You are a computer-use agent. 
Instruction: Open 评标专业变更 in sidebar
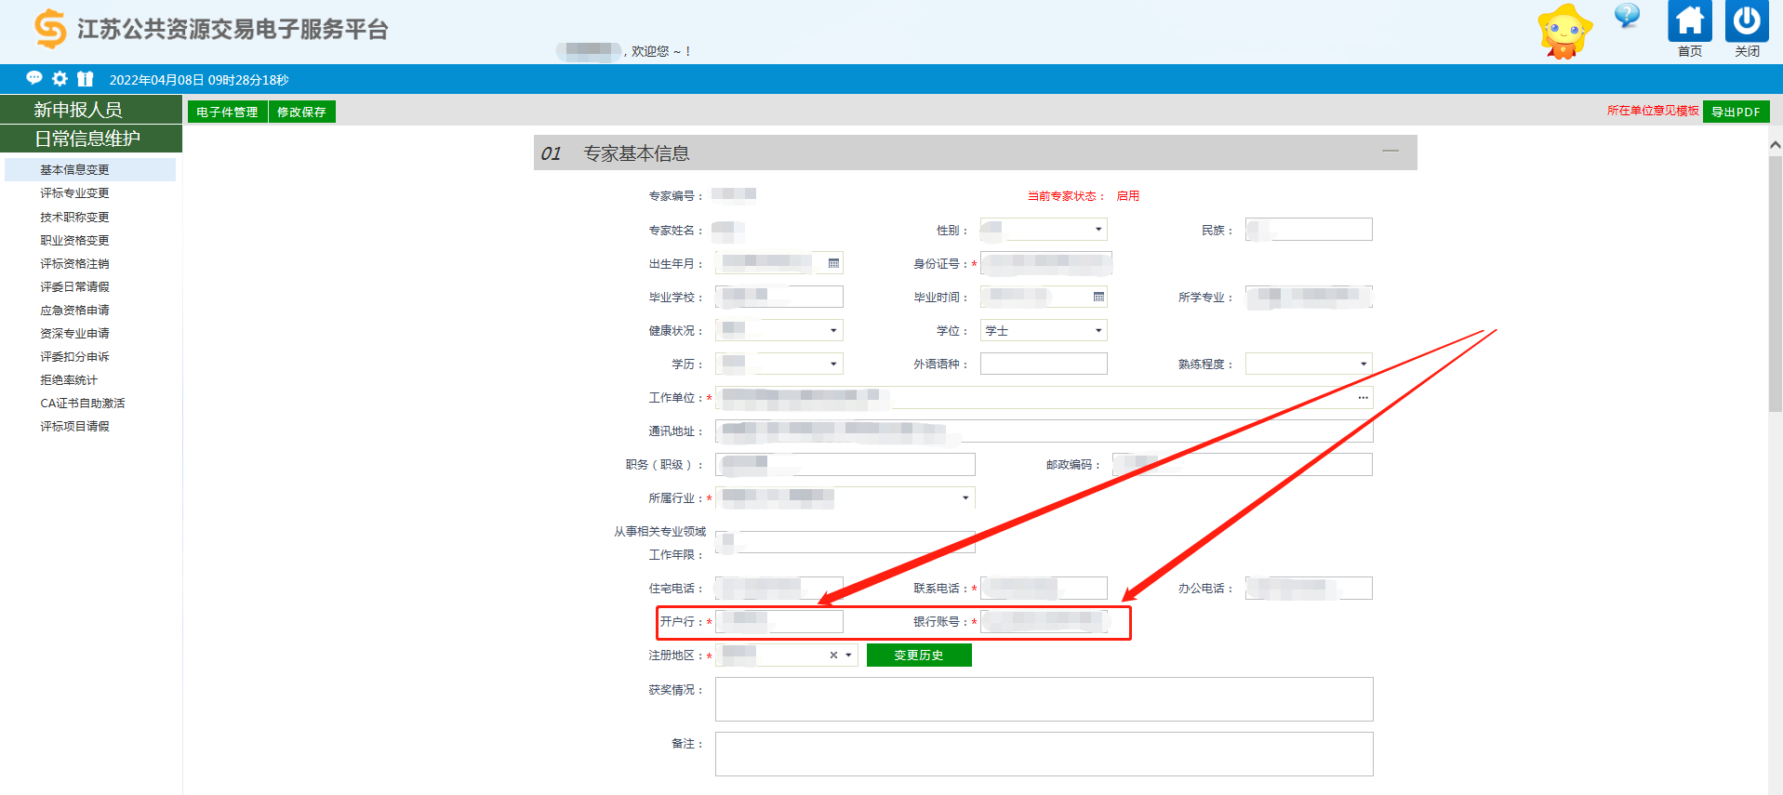pos(74,192)
